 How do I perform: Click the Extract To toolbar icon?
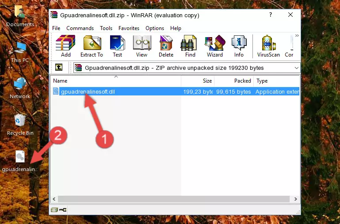click(x=92, y=46)
